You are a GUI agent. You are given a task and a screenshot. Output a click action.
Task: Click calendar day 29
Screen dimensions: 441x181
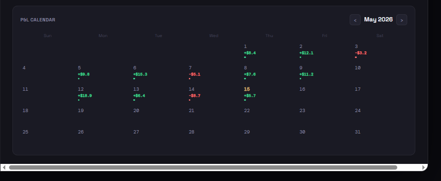pyautogui.click(x=269, y=137)
